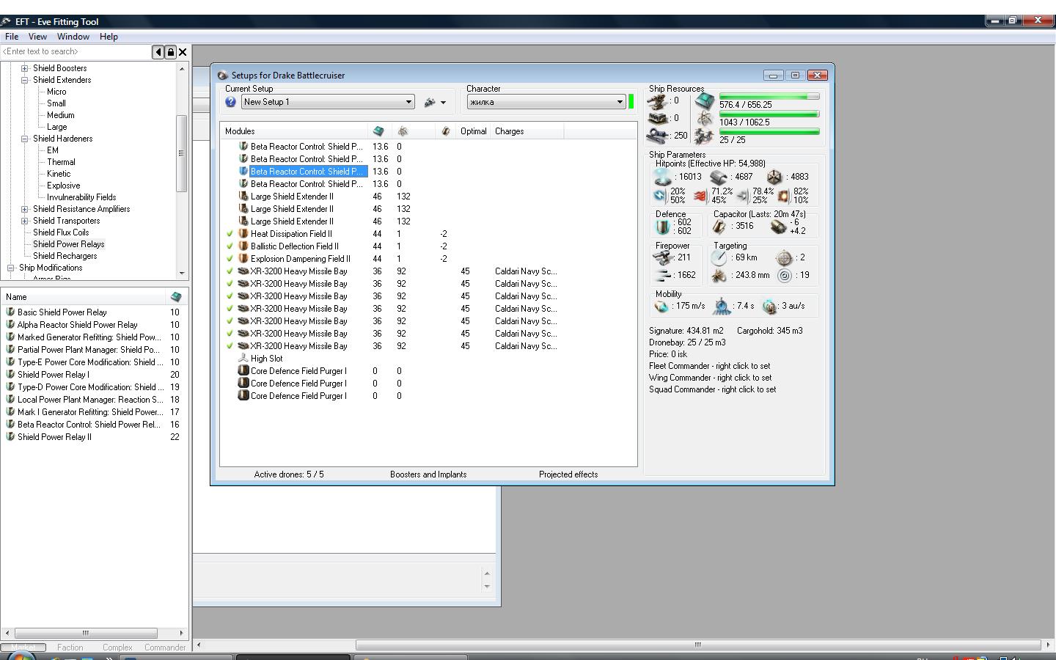Click the thermal resistance icon showing 71.2%
Screen dimensions: 1056x660
click(x=700, y=196)
